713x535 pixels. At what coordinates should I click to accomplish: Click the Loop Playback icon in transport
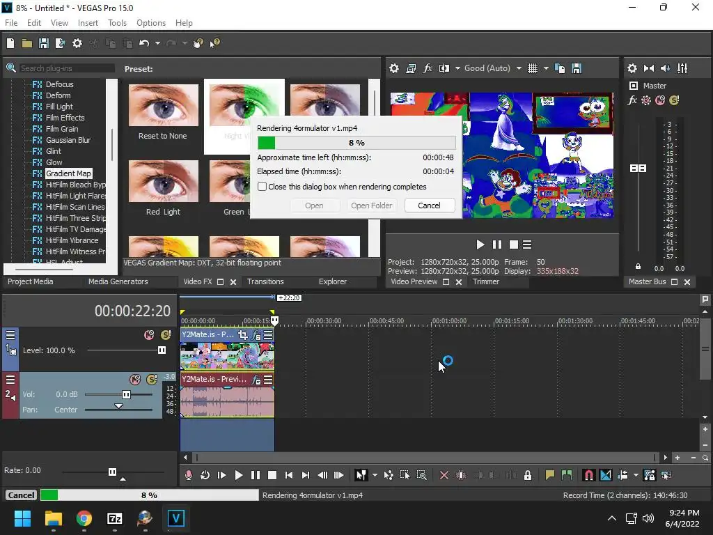pyautogui.click(x=205, y=475)
